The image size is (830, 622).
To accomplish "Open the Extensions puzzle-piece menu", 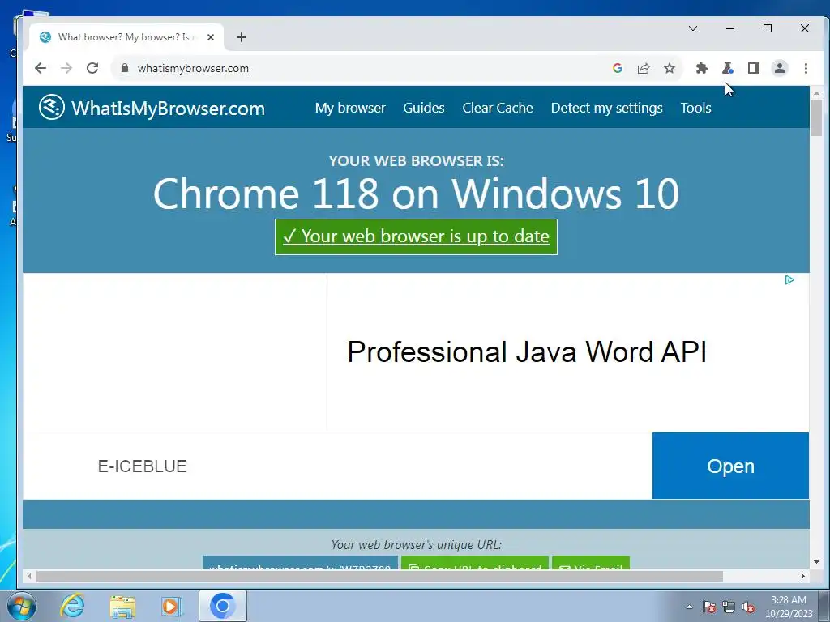I will tap(702, 68).
